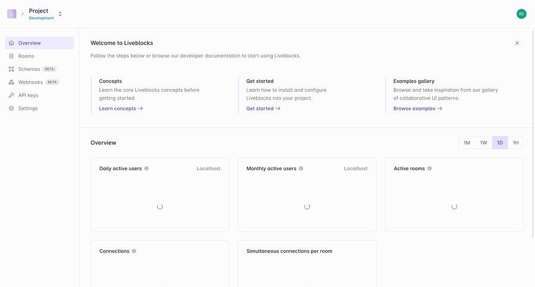Click the Overview home icon in sidebar
Screen dimensions: 535x287
(x=11, y=43)
